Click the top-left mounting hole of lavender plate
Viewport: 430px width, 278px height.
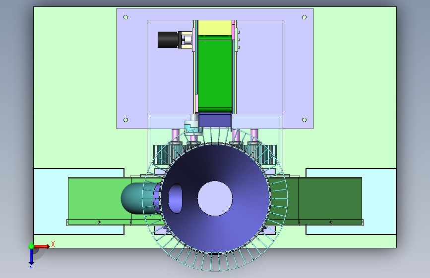[125, 17]
